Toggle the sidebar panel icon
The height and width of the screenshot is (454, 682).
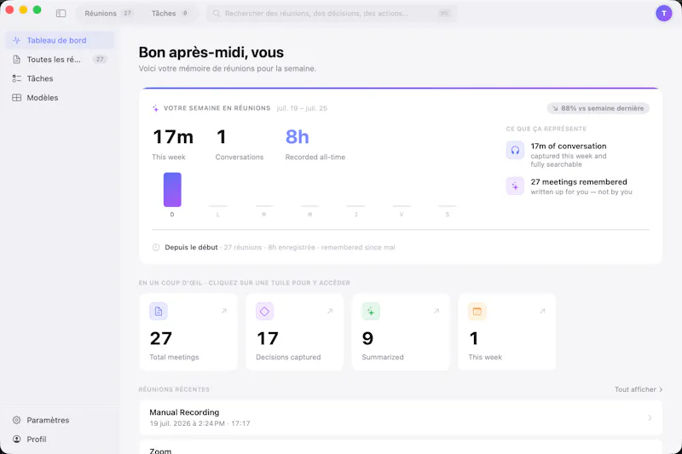[61, 14]
